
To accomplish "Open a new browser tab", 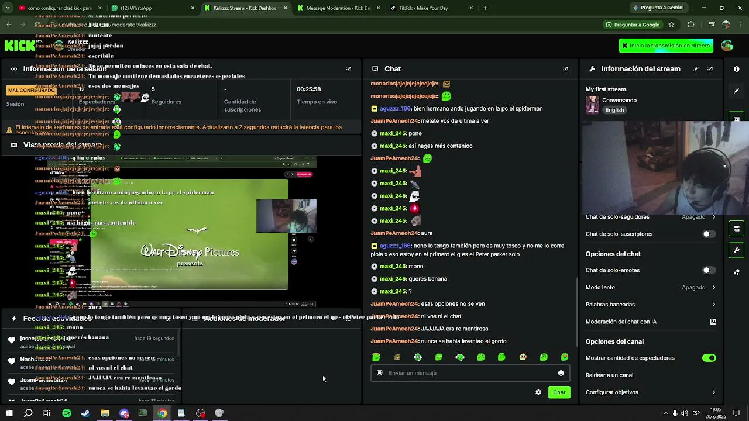I will [485, 8].
